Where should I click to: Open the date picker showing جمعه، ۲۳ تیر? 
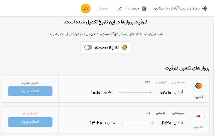[x=129, y=8]
